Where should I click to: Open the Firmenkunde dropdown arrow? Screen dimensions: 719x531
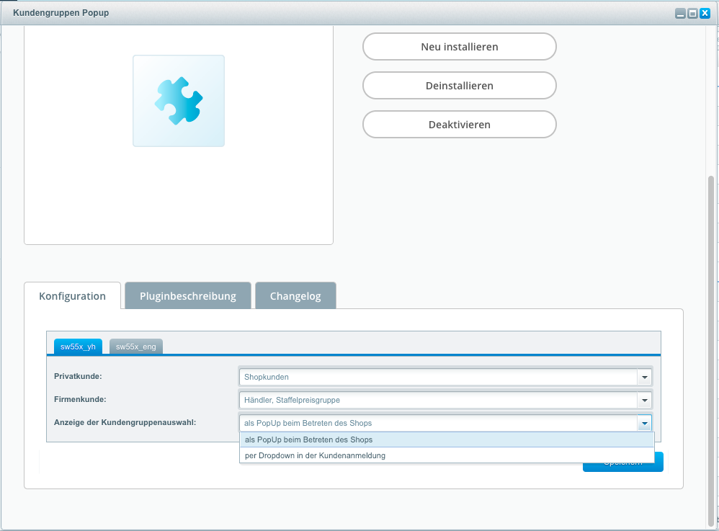(x=644, y=400)
